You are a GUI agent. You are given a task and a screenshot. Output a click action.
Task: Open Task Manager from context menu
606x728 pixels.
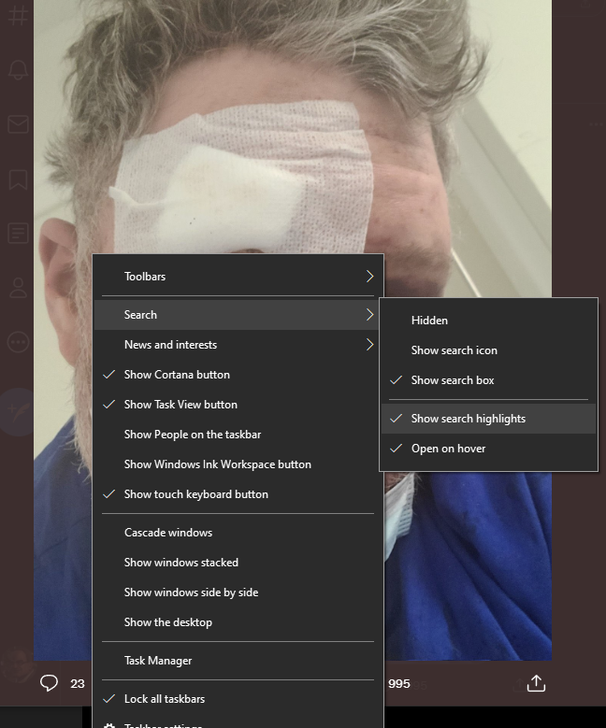tap(238, 661)
